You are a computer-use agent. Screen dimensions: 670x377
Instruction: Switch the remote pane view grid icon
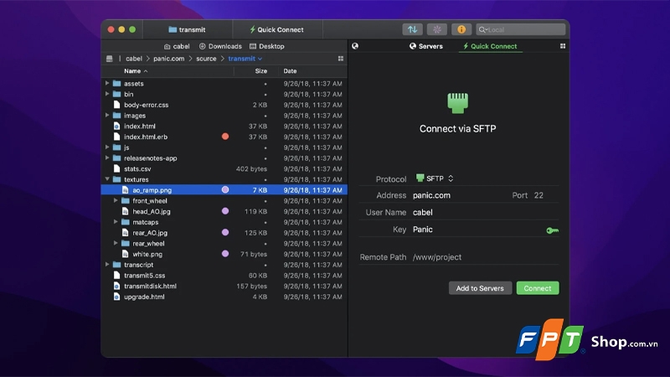pos(563,46)
